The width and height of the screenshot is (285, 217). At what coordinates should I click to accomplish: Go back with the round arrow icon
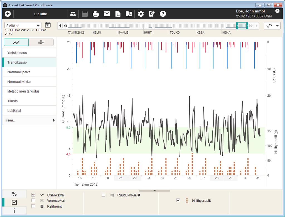(x=8, y=14)
